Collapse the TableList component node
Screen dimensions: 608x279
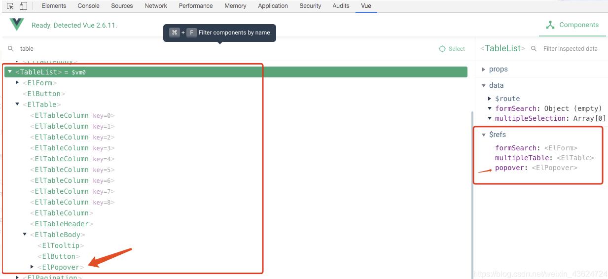tap(10, 72)
